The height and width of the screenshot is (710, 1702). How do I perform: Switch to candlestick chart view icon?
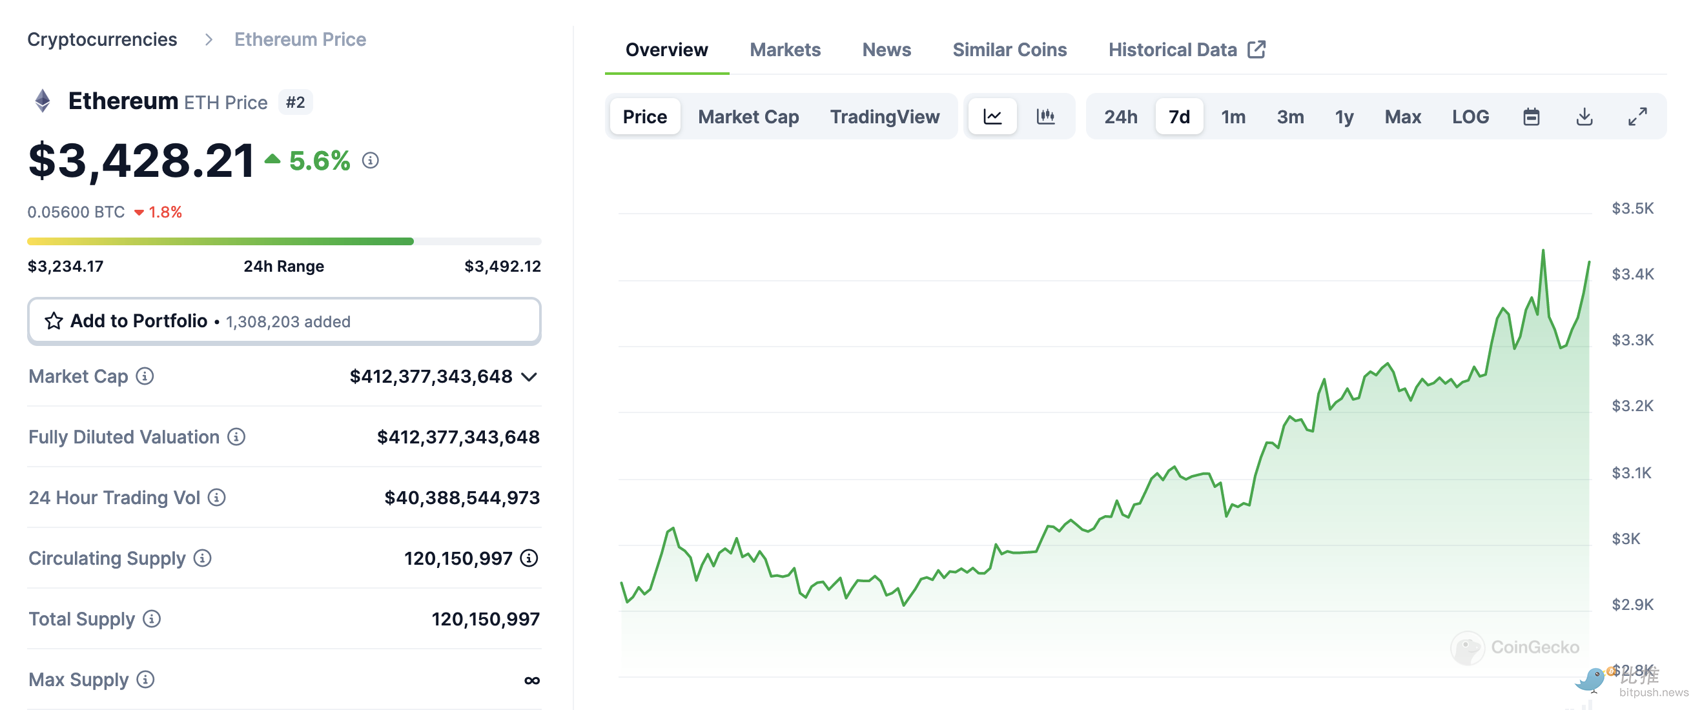1045,117
